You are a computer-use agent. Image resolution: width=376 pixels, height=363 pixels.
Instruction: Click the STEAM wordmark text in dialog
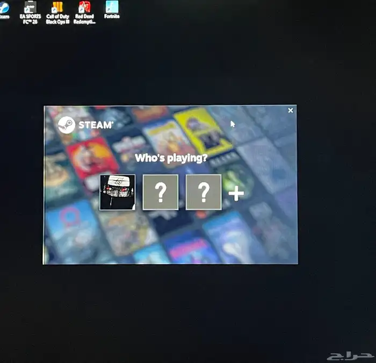pyautogui.click(x=96, y=125)
